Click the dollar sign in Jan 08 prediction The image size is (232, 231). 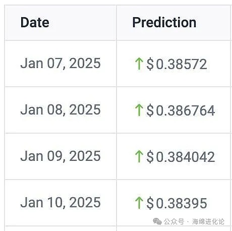tap(150, 110)
